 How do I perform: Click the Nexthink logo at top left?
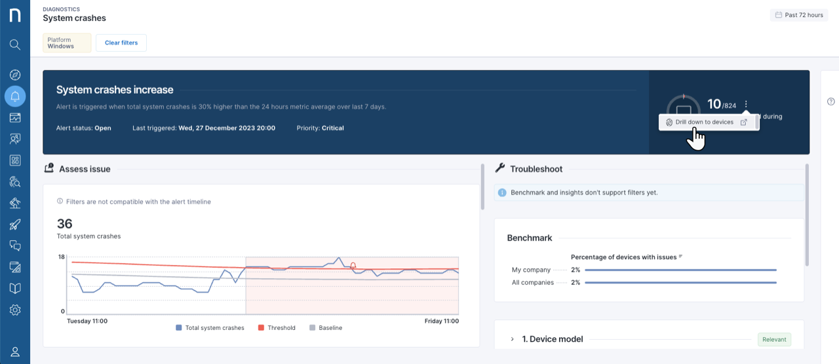[15, 15]
